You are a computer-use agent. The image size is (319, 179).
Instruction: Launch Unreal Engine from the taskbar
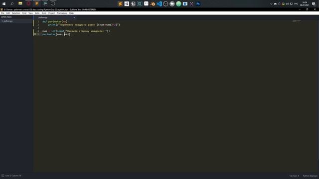(x=133, y=3)
